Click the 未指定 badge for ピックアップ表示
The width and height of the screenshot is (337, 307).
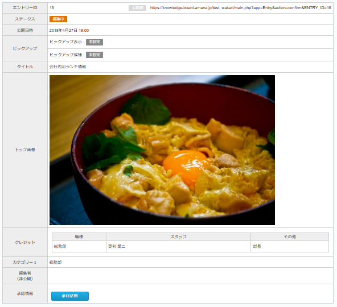tap(94, 42)
